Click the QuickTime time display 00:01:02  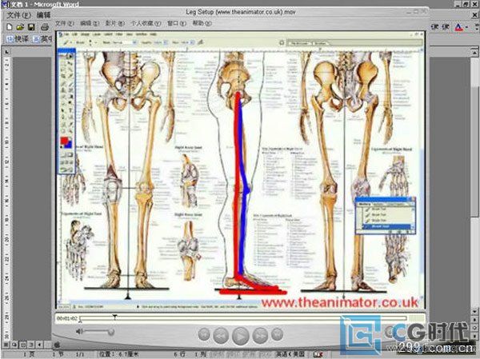[x=66, y=318]
